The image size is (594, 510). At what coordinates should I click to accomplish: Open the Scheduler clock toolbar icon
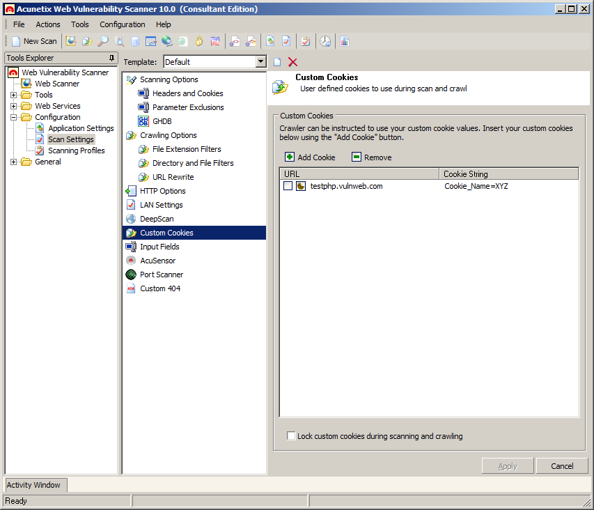325,41
